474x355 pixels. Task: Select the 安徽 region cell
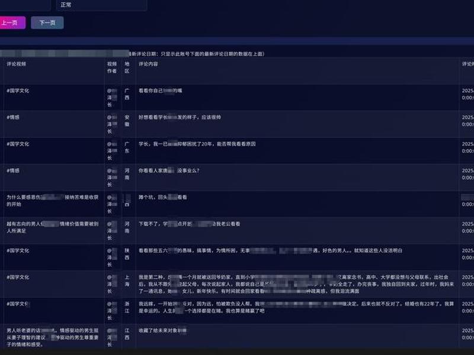(x=127, y=121)
